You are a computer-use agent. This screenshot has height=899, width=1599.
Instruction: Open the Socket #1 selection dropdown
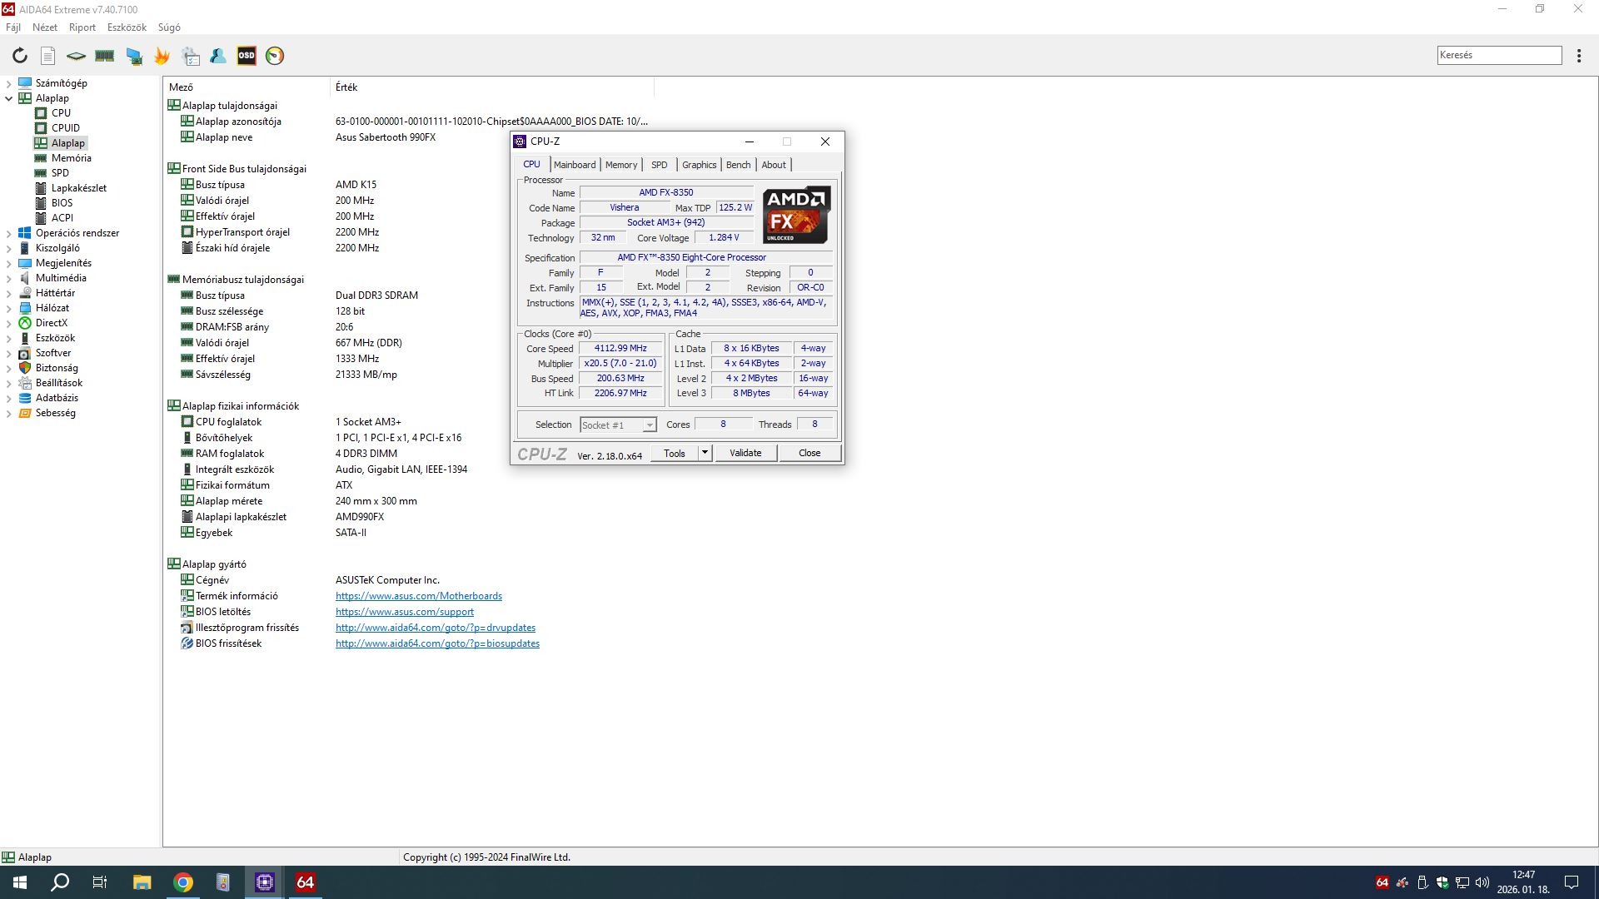649,425
